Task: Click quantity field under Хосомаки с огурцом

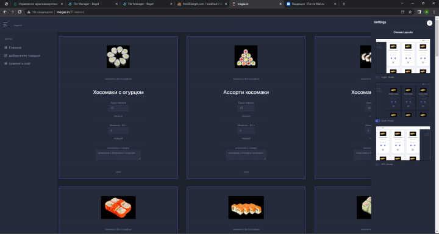Action: 118,130
